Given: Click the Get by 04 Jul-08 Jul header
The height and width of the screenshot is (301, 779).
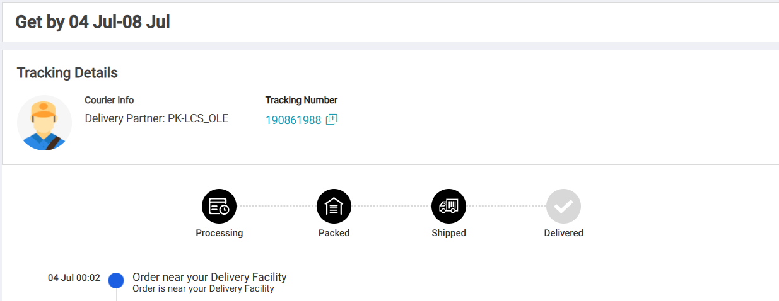Looking at the screenshot, I should (x=93, y=22).
